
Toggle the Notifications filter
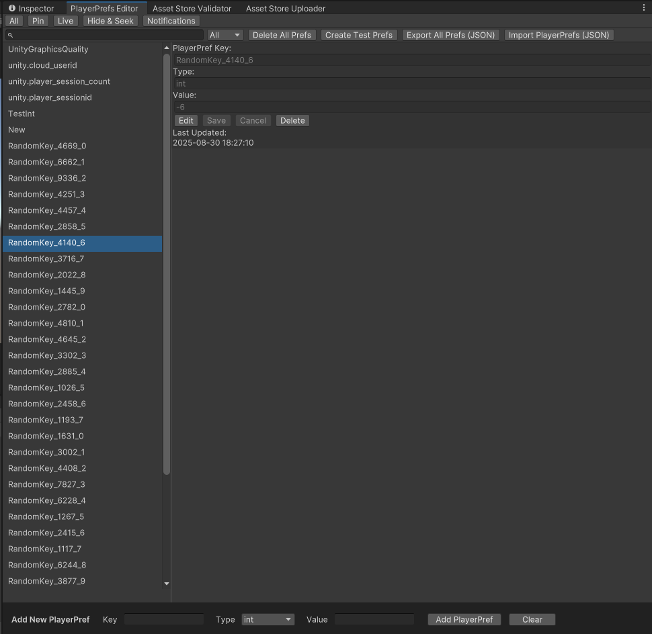pyautogui.click(x=171, y=21)
